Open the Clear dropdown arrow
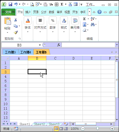119x132 pixels. [x=88, y=30]
